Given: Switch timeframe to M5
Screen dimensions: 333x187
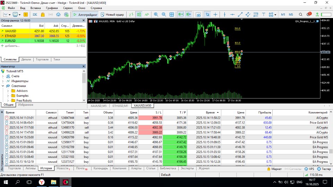Looking at the screenshot, I should pyautogui.click(x=291, y=15).
